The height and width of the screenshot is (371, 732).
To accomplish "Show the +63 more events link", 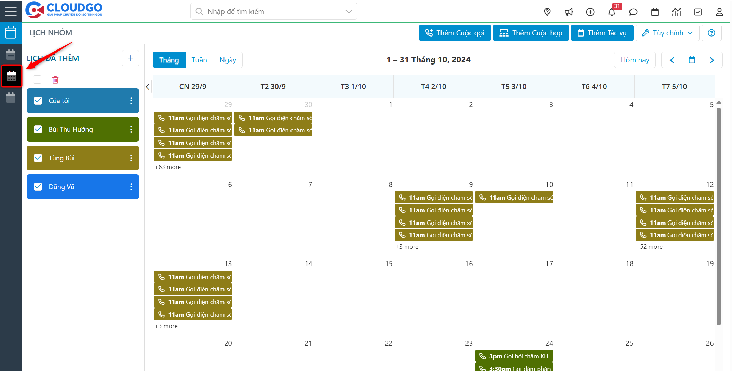I will coord(168,167).
